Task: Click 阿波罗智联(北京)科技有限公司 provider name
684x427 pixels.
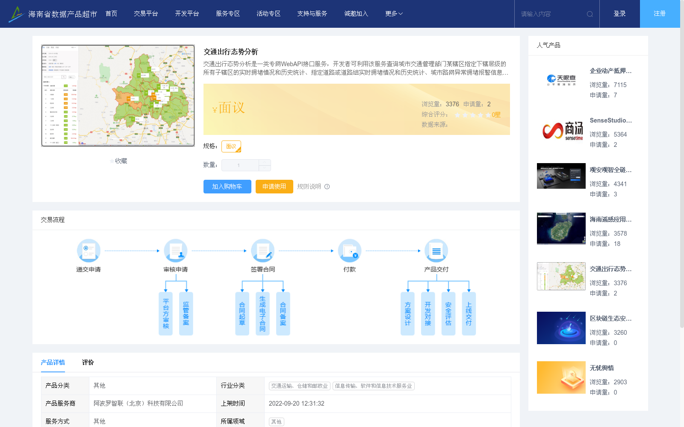Action: [138, 404]
